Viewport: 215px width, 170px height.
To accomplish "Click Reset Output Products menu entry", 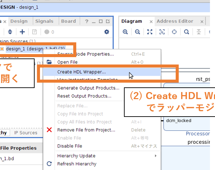I will click(84, 96).
